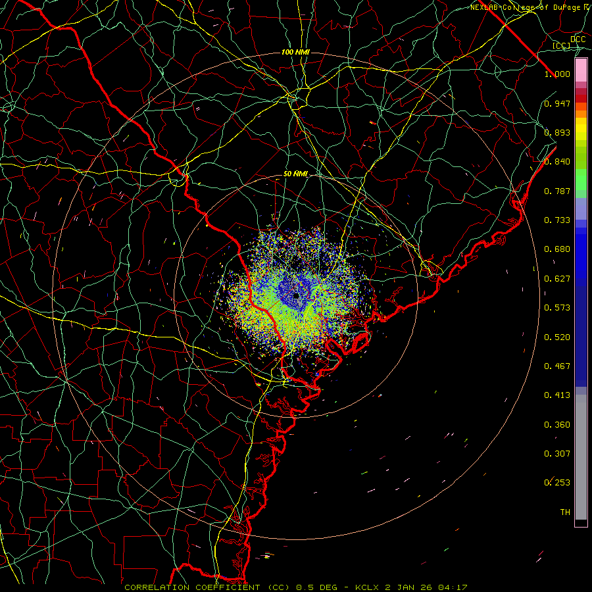The height and width of the screenshot is (592, 592).
Task: Click the 0.947 scale value
Action: click(557, 103)
